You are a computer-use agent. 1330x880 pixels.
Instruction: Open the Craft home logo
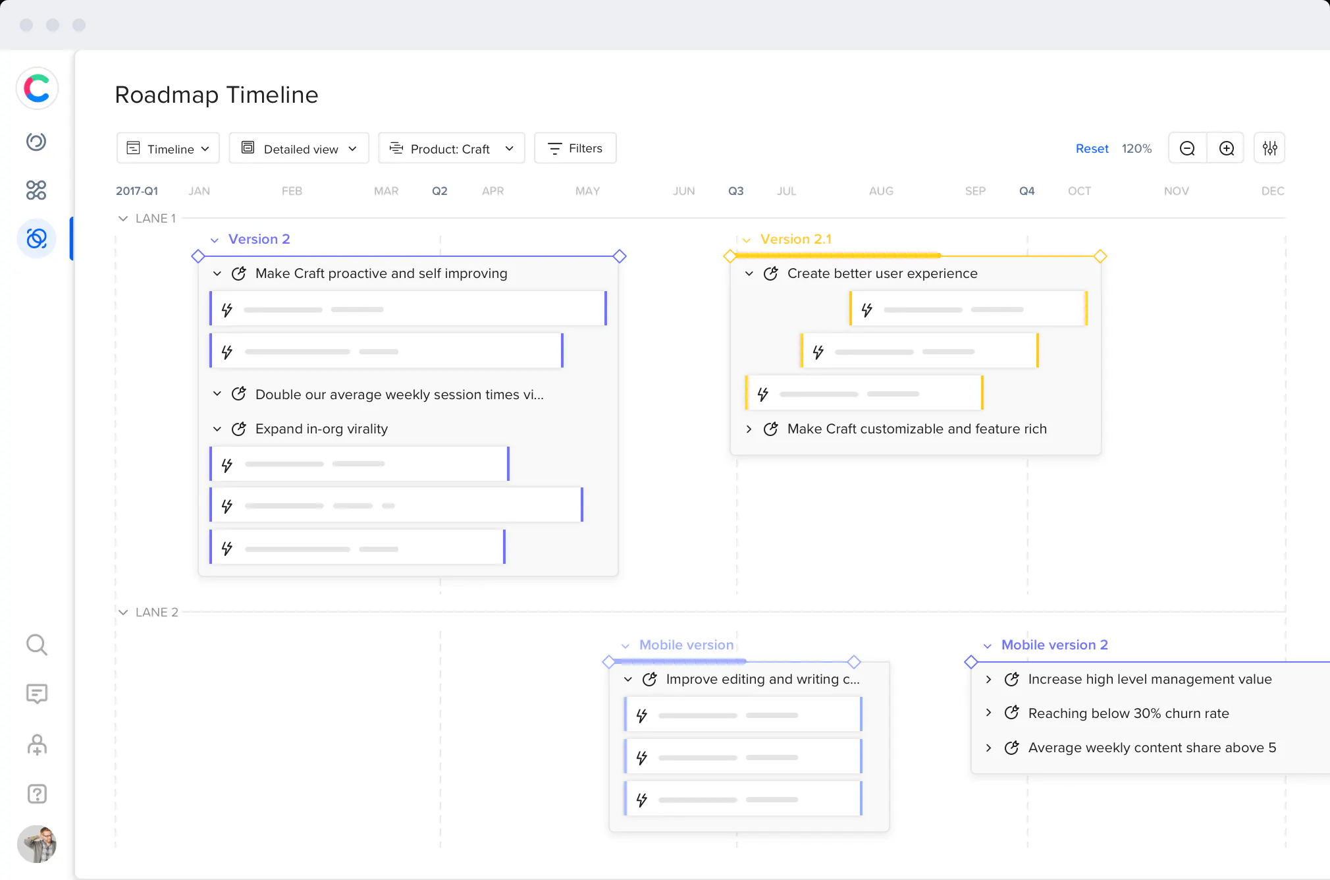[x=38, y=88]
